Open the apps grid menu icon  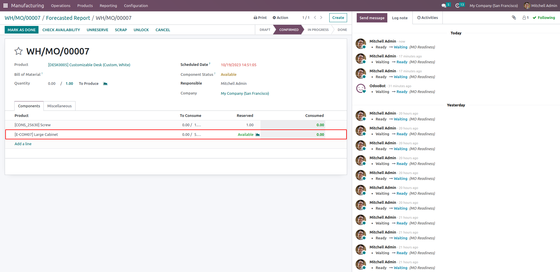pos(6,6)
